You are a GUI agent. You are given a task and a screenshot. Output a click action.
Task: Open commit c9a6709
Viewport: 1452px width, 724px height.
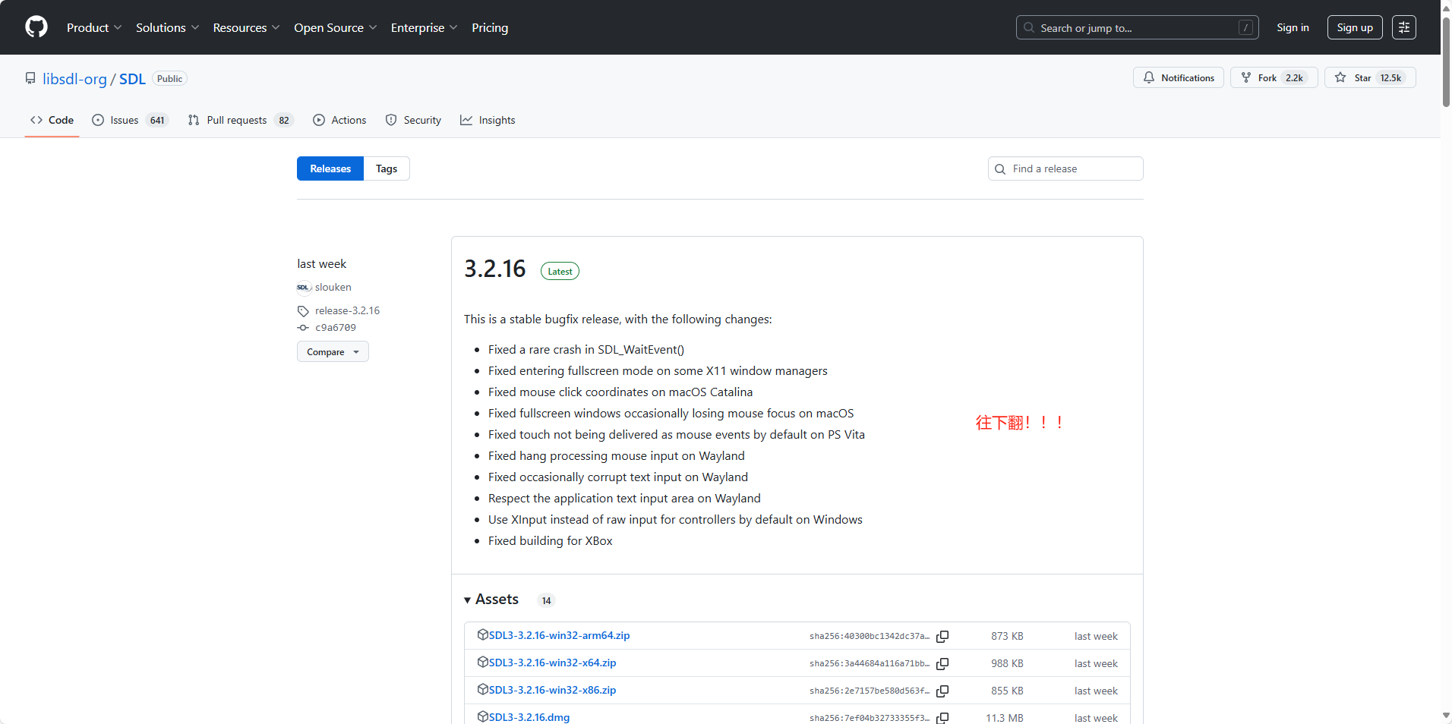click(x=336, y=328)
